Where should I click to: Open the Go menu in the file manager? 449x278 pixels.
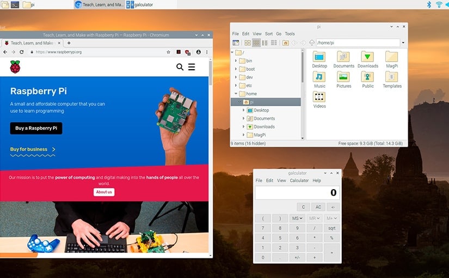click(x=279, y=34)
